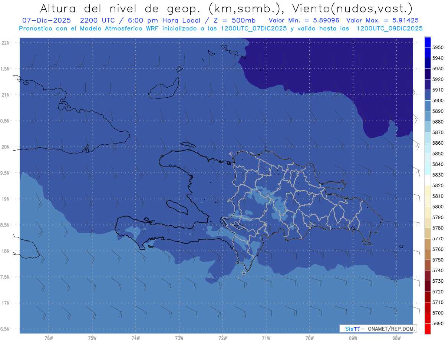This screenshot has height=343, width=445.
Task: Click the '18N' latitude axis label
Action: [6, 251]
